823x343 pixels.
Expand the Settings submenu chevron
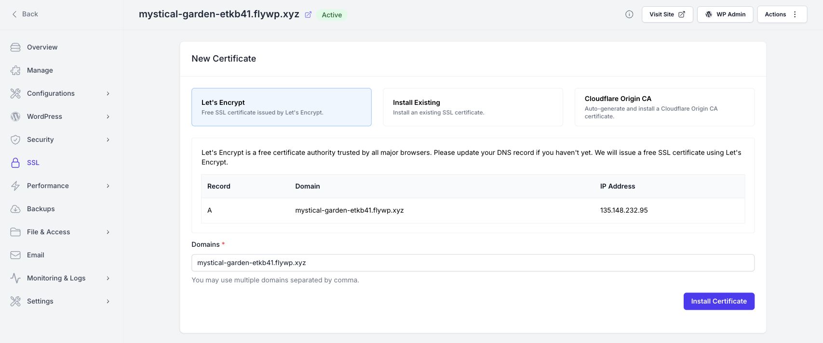pyautogui.click(x=108, y=301)
